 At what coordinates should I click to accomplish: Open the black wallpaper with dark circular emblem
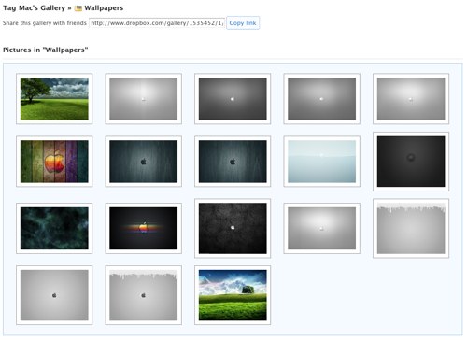point(411,162)
